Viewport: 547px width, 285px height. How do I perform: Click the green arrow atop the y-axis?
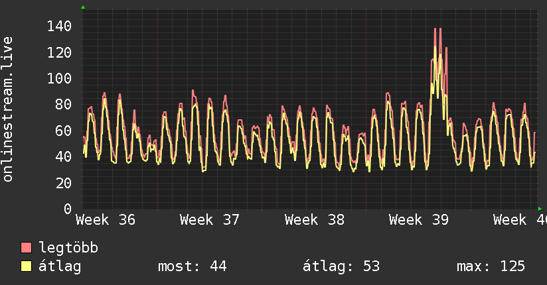point(83,7)
